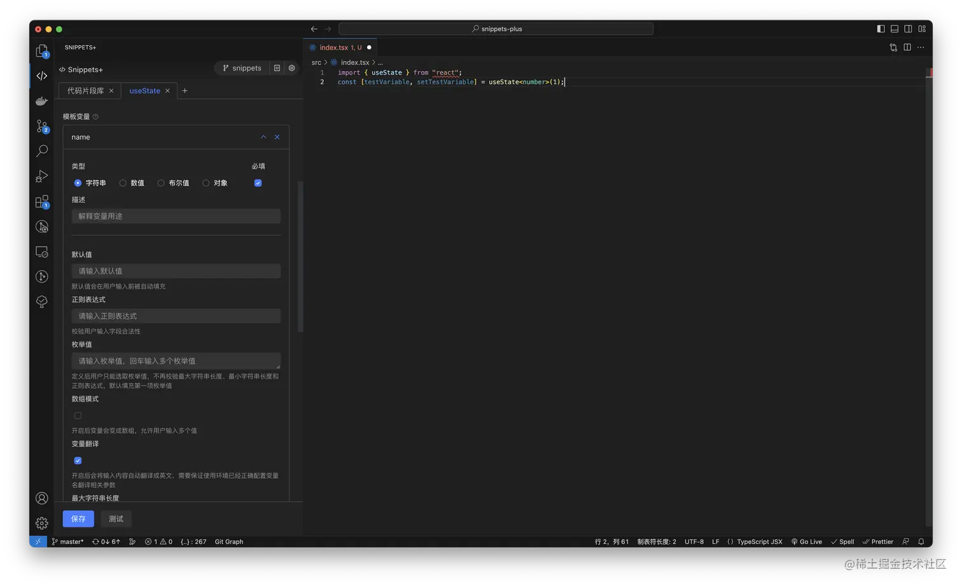Click the Go Live status bar item
The height and width of the screenshot is (586, 962).
coord(806,541)
